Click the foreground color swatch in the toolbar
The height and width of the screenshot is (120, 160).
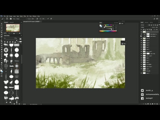click(1, 71)
